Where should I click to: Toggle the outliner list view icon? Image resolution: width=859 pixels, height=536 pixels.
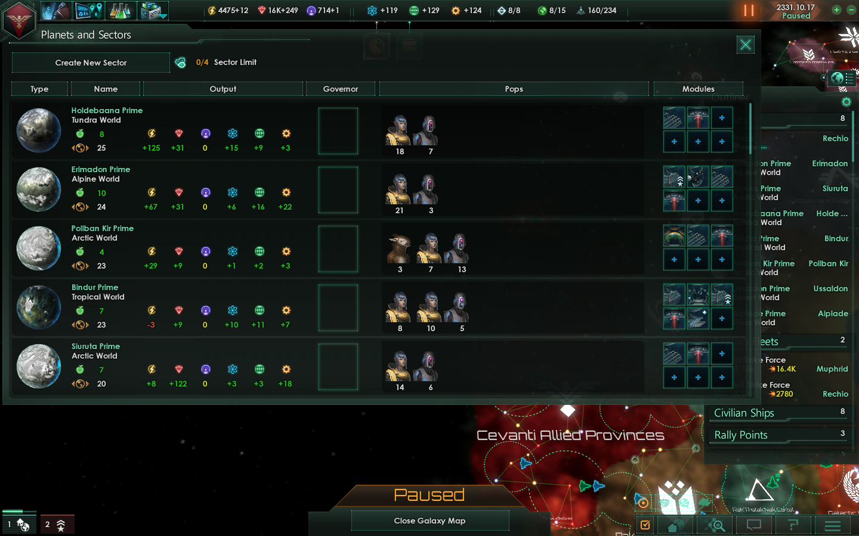849,78
